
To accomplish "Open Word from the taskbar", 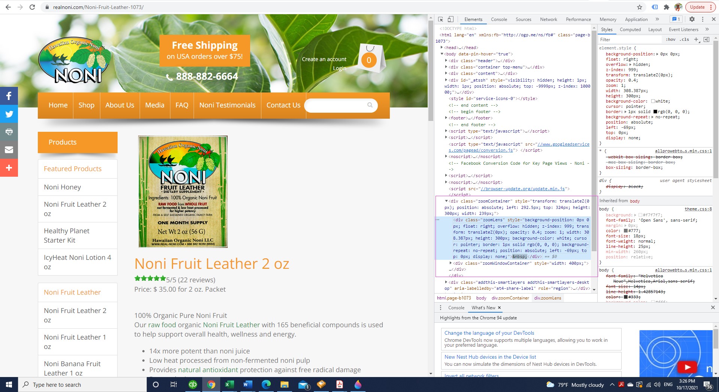I will 248,385.
